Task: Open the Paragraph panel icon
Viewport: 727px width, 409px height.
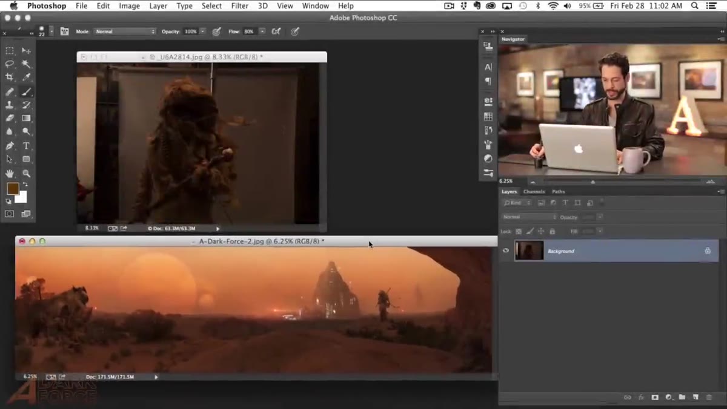Action: click(x=488, y=81)
